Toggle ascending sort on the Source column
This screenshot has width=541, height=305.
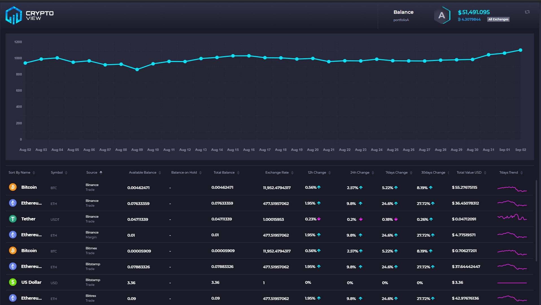(x=101, y=172)
